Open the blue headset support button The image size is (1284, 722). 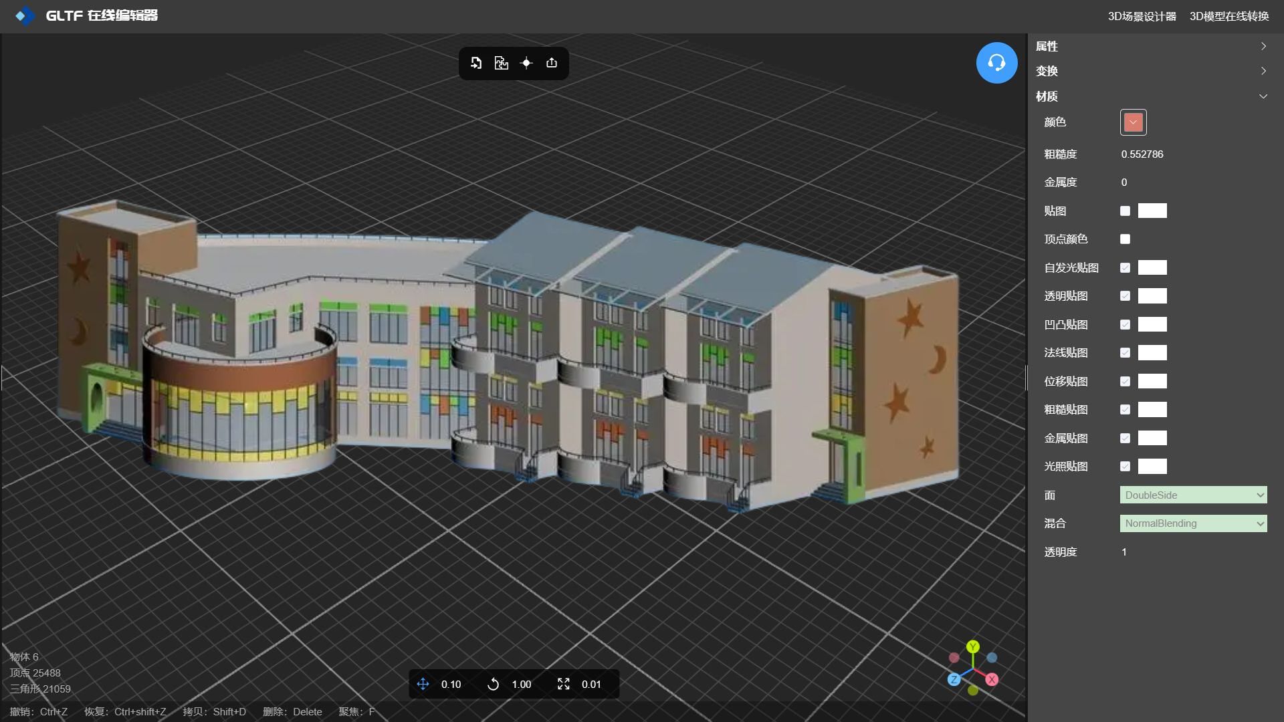click(996, 63)
